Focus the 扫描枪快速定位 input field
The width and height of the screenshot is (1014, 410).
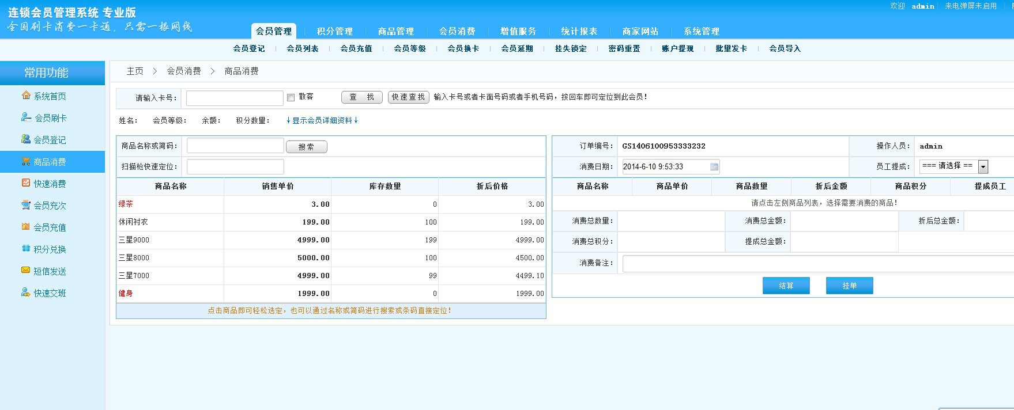click(x=235, y=167)
